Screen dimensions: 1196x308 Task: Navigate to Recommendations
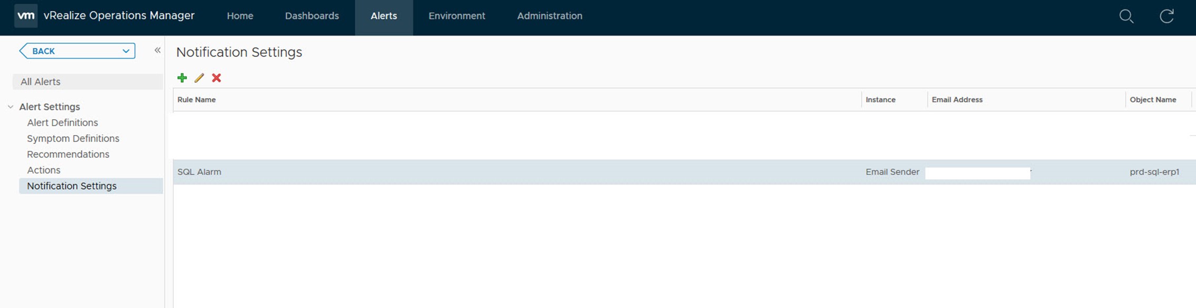pyautogui.click(x=68, y=154)
